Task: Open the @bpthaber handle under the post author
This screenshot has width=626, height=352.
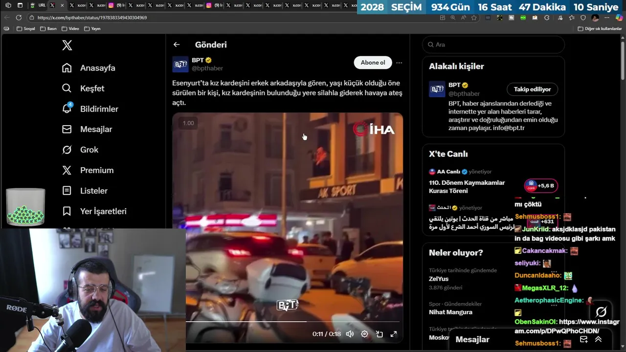Action: pos(207,68)
